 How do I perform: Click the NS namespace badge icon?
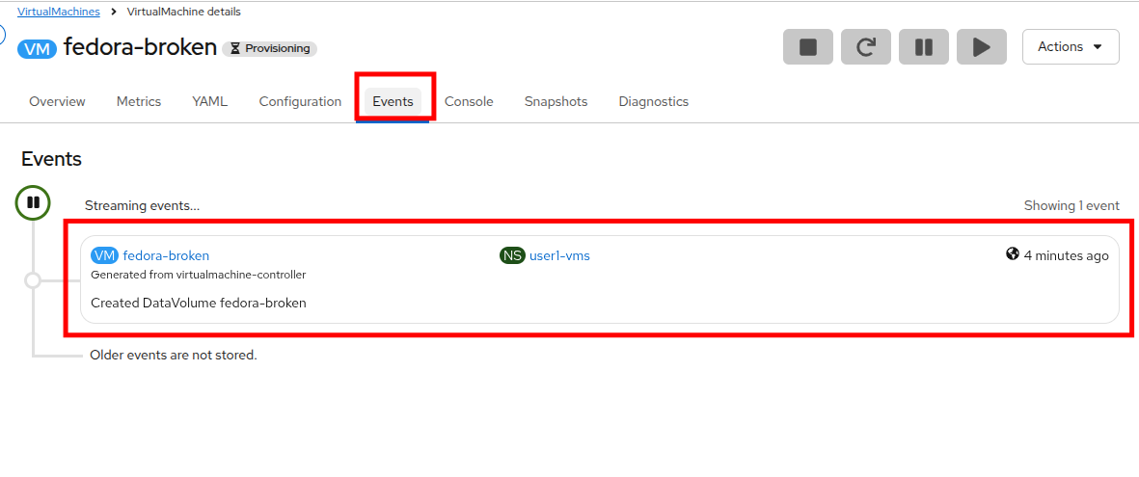pyautogui.click(x=512, y=255)
